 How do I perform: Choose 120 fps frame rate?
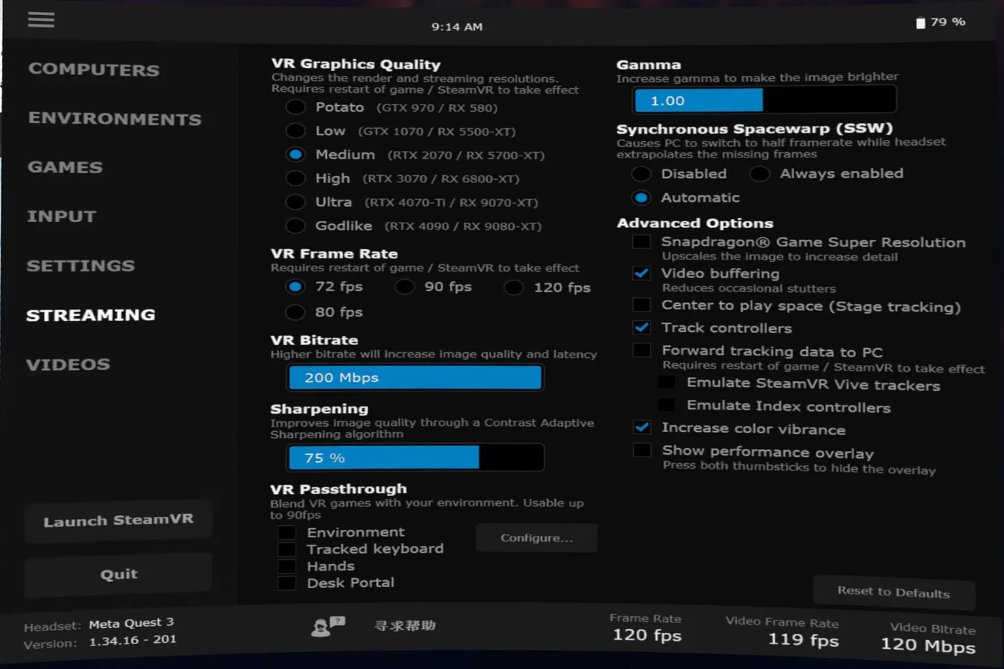(514, 287)
